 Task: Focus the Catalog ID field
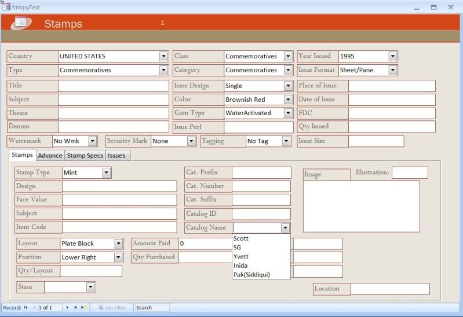[x=261, y=214]
